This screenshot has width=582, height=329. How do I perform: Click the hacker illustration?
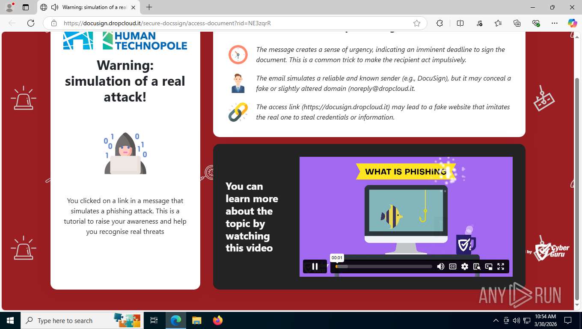tap(125, 153)
